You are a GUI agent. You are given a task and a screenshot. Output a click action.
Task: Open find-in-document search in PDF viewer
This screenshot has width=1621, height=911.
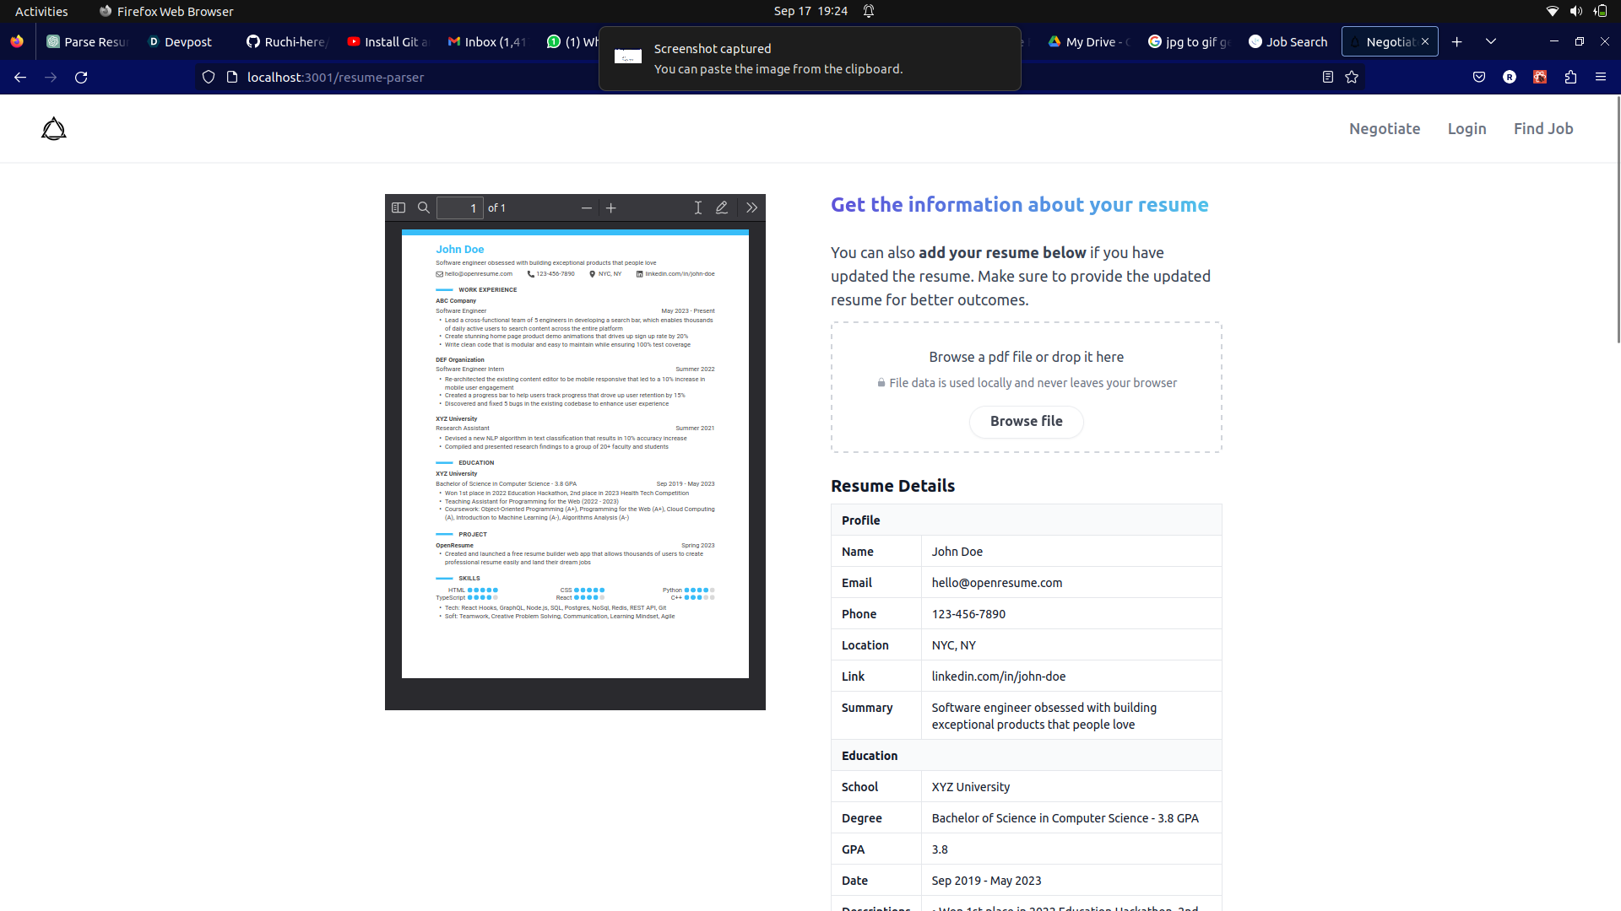tap(424, 208)
